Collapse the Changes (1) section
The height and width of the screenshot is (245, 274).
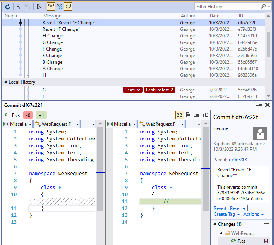214,224
